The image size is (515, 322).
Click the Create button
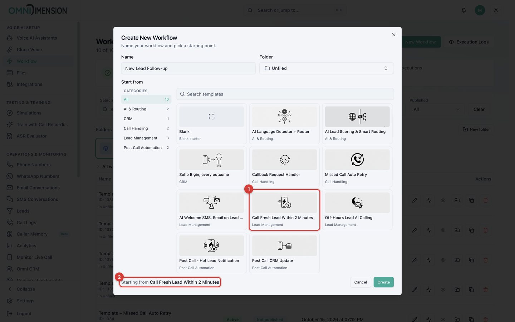(x=384, y=282)
